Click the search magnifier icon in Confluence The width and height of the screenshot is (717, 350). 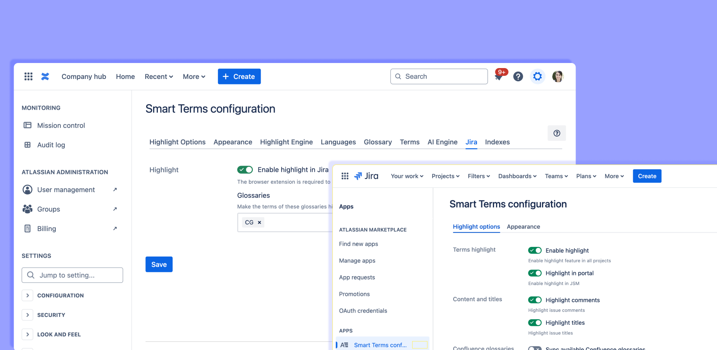(x=398, y=77)
